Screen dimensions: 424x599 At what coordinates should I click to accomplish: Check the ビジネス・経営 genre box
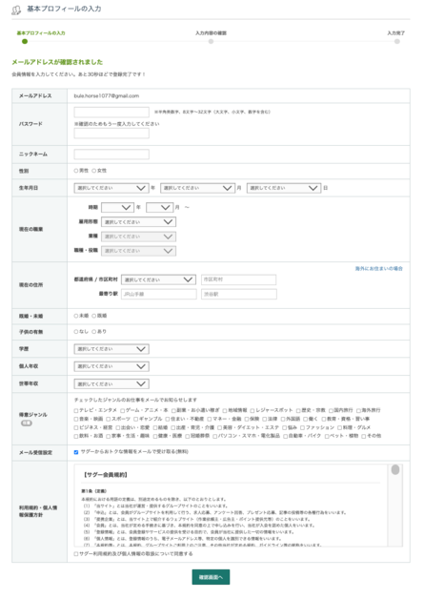76,428
